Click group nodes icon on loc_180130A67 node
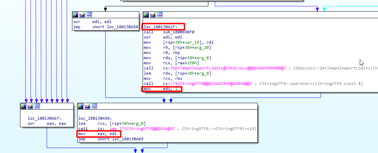378x153 pixels. 37,106
